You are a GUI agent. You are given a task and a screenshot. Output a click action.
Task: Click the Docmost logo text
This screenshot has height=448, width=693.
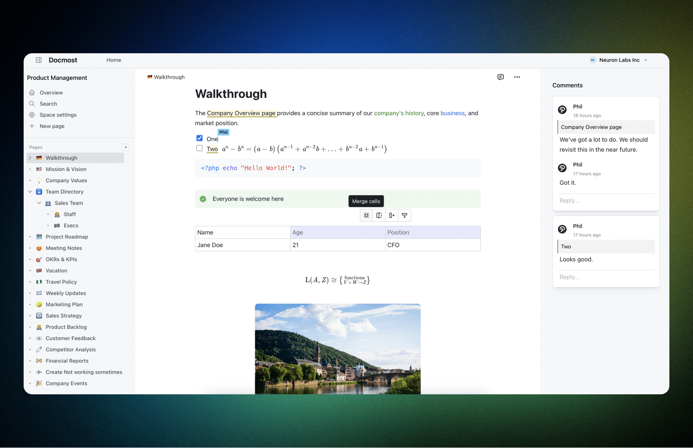63,60
